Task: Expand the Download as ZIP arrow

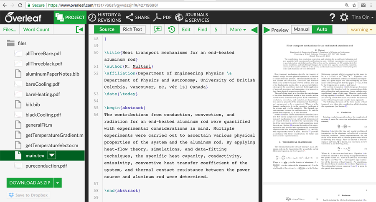Action: 58,183
